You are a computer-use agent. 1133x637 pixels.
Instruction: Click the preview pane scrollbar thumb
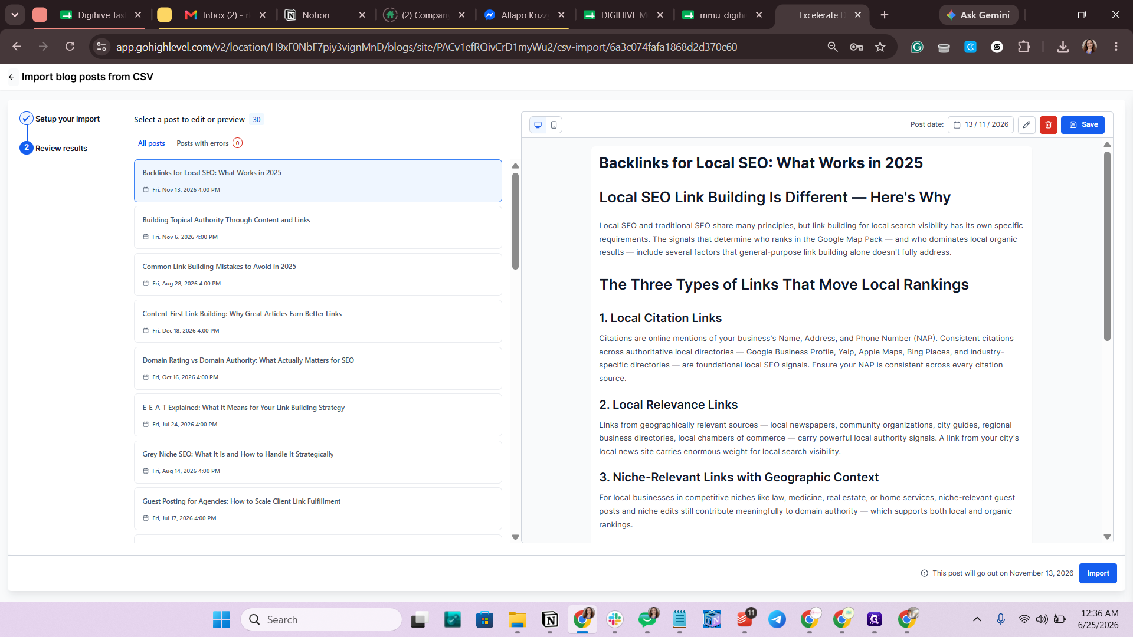(x=1107, y=246)
